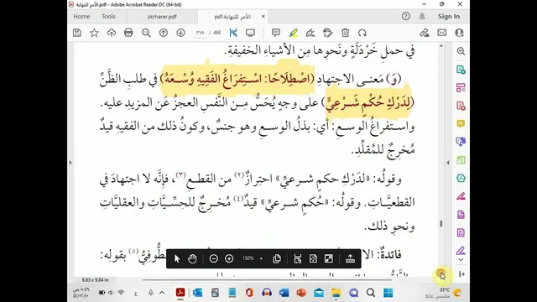This screenshot has height=302, width=537.
Task: Bookmark the file with the star icon
Action: 94,33
